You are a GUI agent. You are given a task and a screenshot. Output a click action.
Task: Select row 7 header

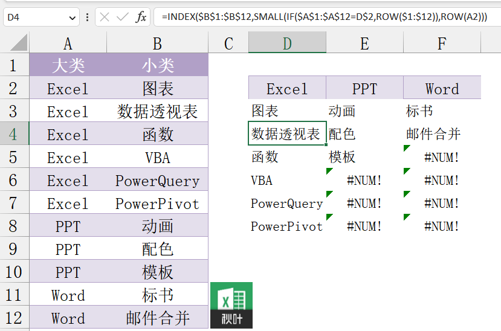point(15,203)
